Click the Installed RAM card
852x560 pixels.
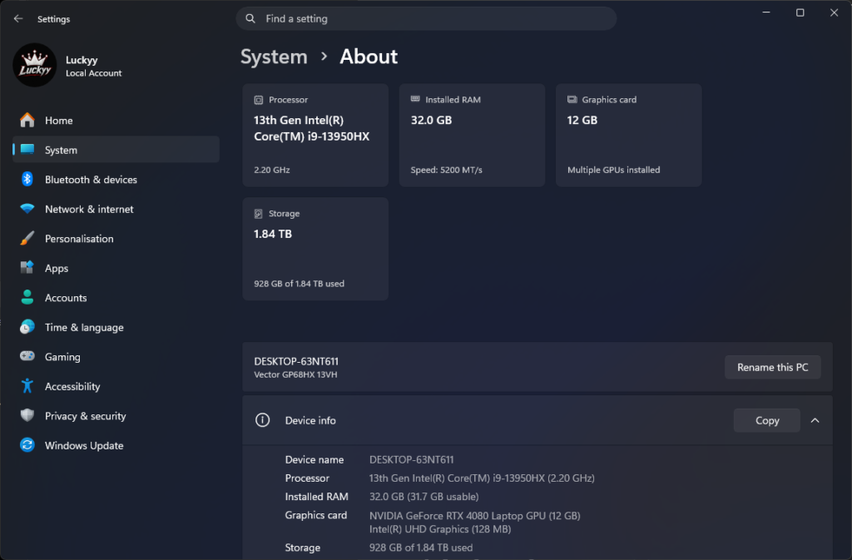pos(472,135)
